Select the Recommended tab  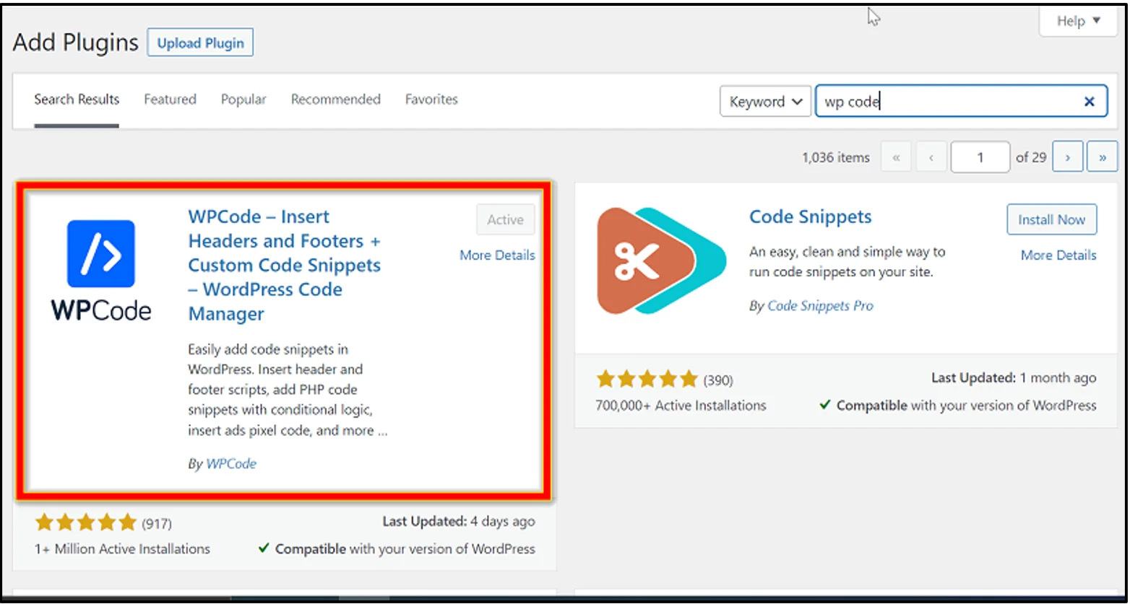click(x=335, y=100)
